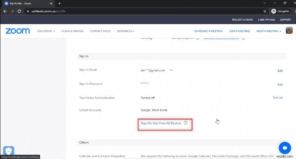The width and height of the screenshot is (296, 159).
Task: Click the privacy shield badge icon
Action: coord(9,151)
